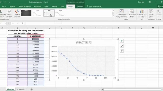Click the chart elements plus button

pyautogui.click(x=122, y=41)
